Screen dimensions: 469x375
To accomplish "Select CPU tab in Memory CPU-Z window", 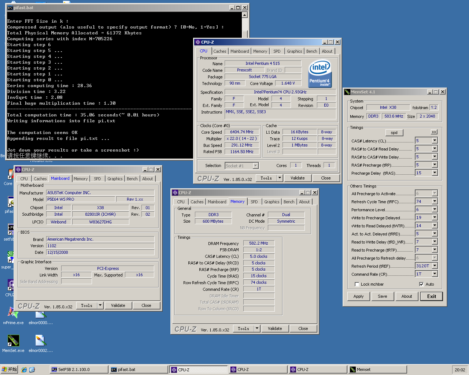I will tap(181, 202).
